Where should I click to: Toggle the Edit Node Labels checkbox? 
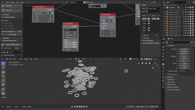coord(2,55)
